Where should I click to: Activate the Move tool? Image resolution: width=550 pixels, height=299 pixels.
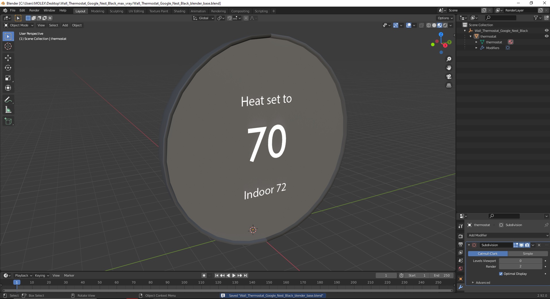coord(8,58)
